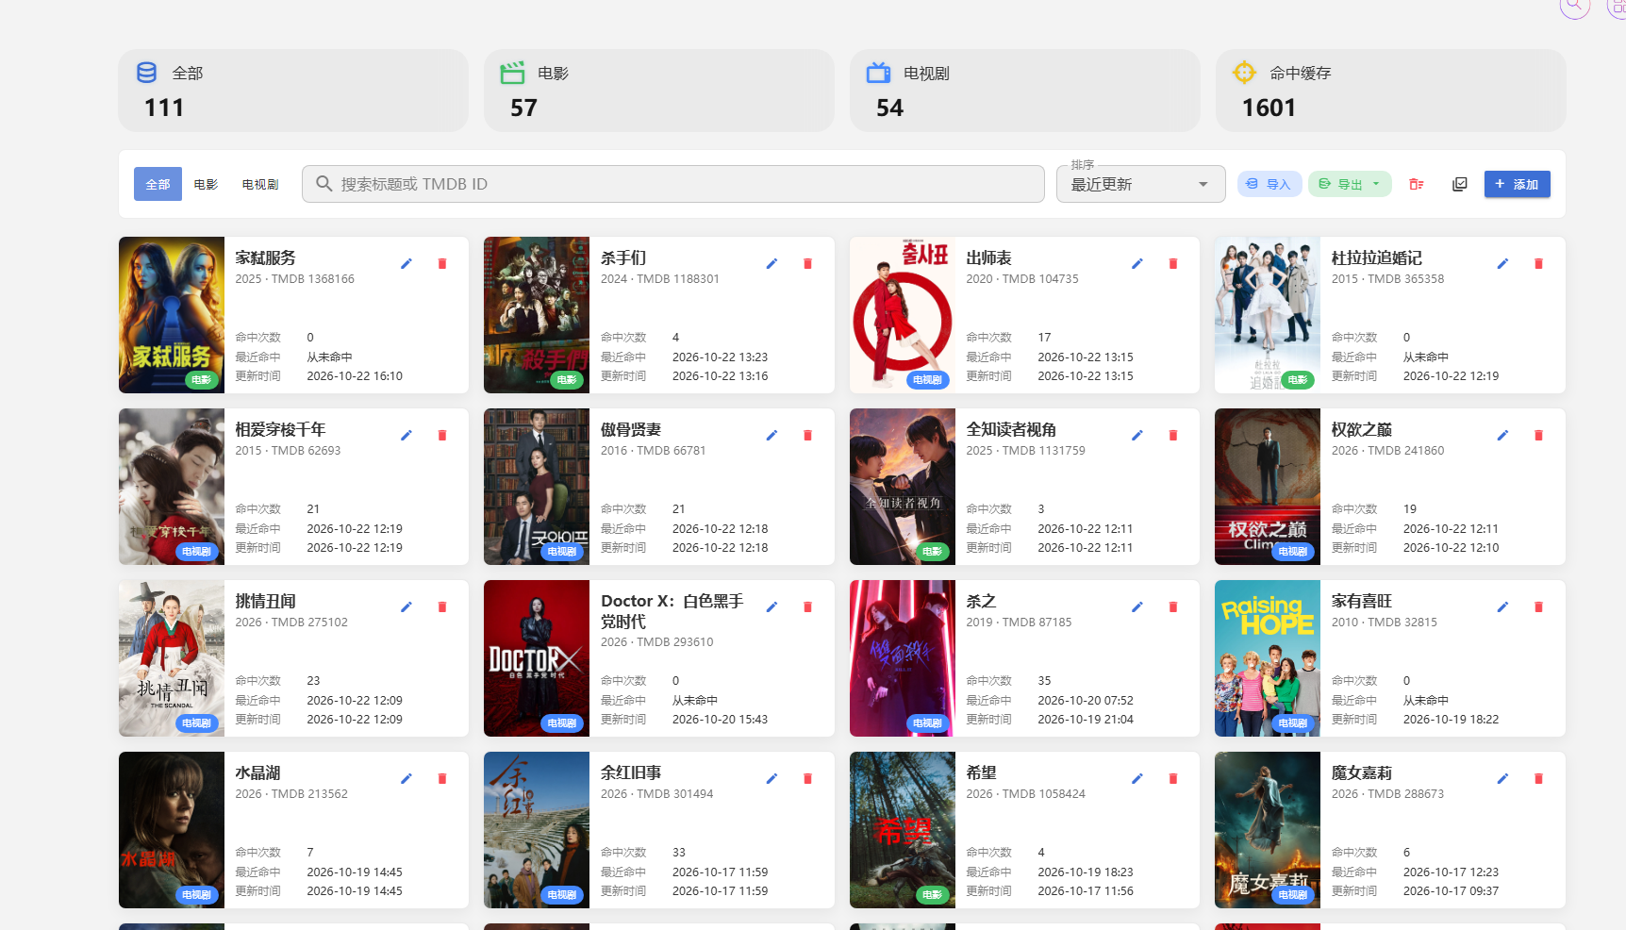This screenshot has height=930, width=1626.
Task: Delete the 权欲之巅 entry
Action: (x=1538, y=436)
